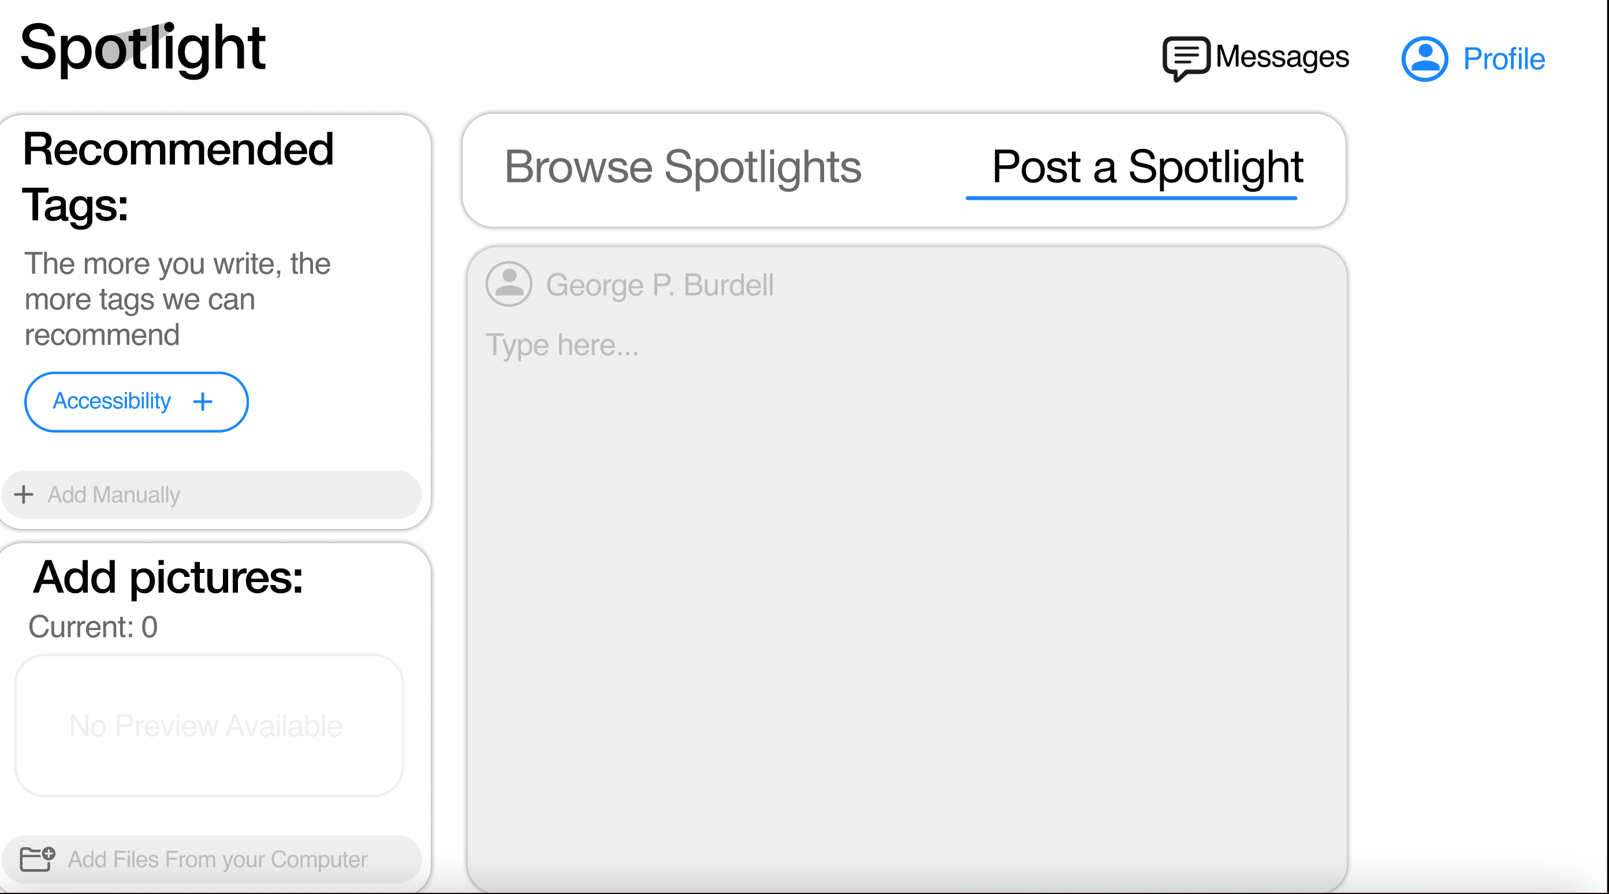Click the plus icon beside Add Manually

coord(24,495)
